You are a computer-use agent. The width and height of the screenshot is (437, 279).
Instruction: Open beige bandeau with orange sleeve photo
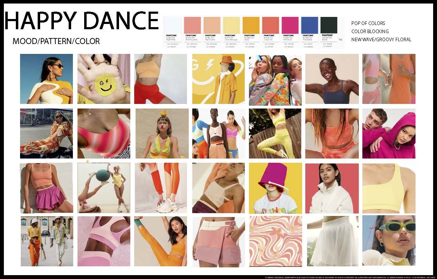tap(219, 188)
